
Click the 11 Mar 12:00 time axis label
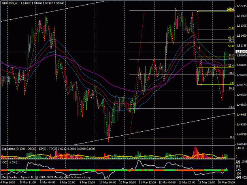click(x=147, y=183)
